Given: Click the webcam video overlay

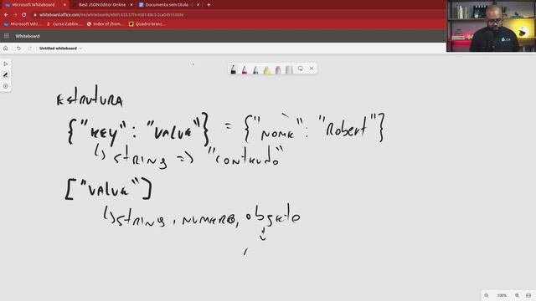Looking at the screenshot, I should tap(491, 26).
